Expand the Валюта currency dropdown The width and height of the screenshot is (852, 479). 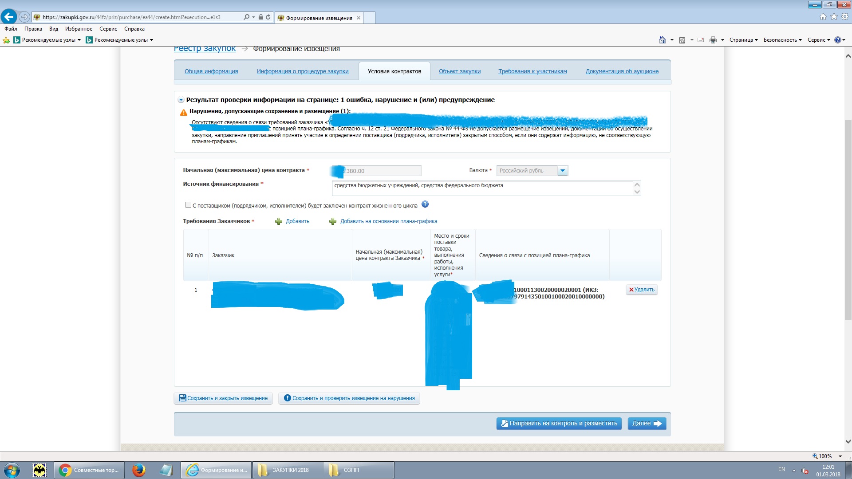562,171
